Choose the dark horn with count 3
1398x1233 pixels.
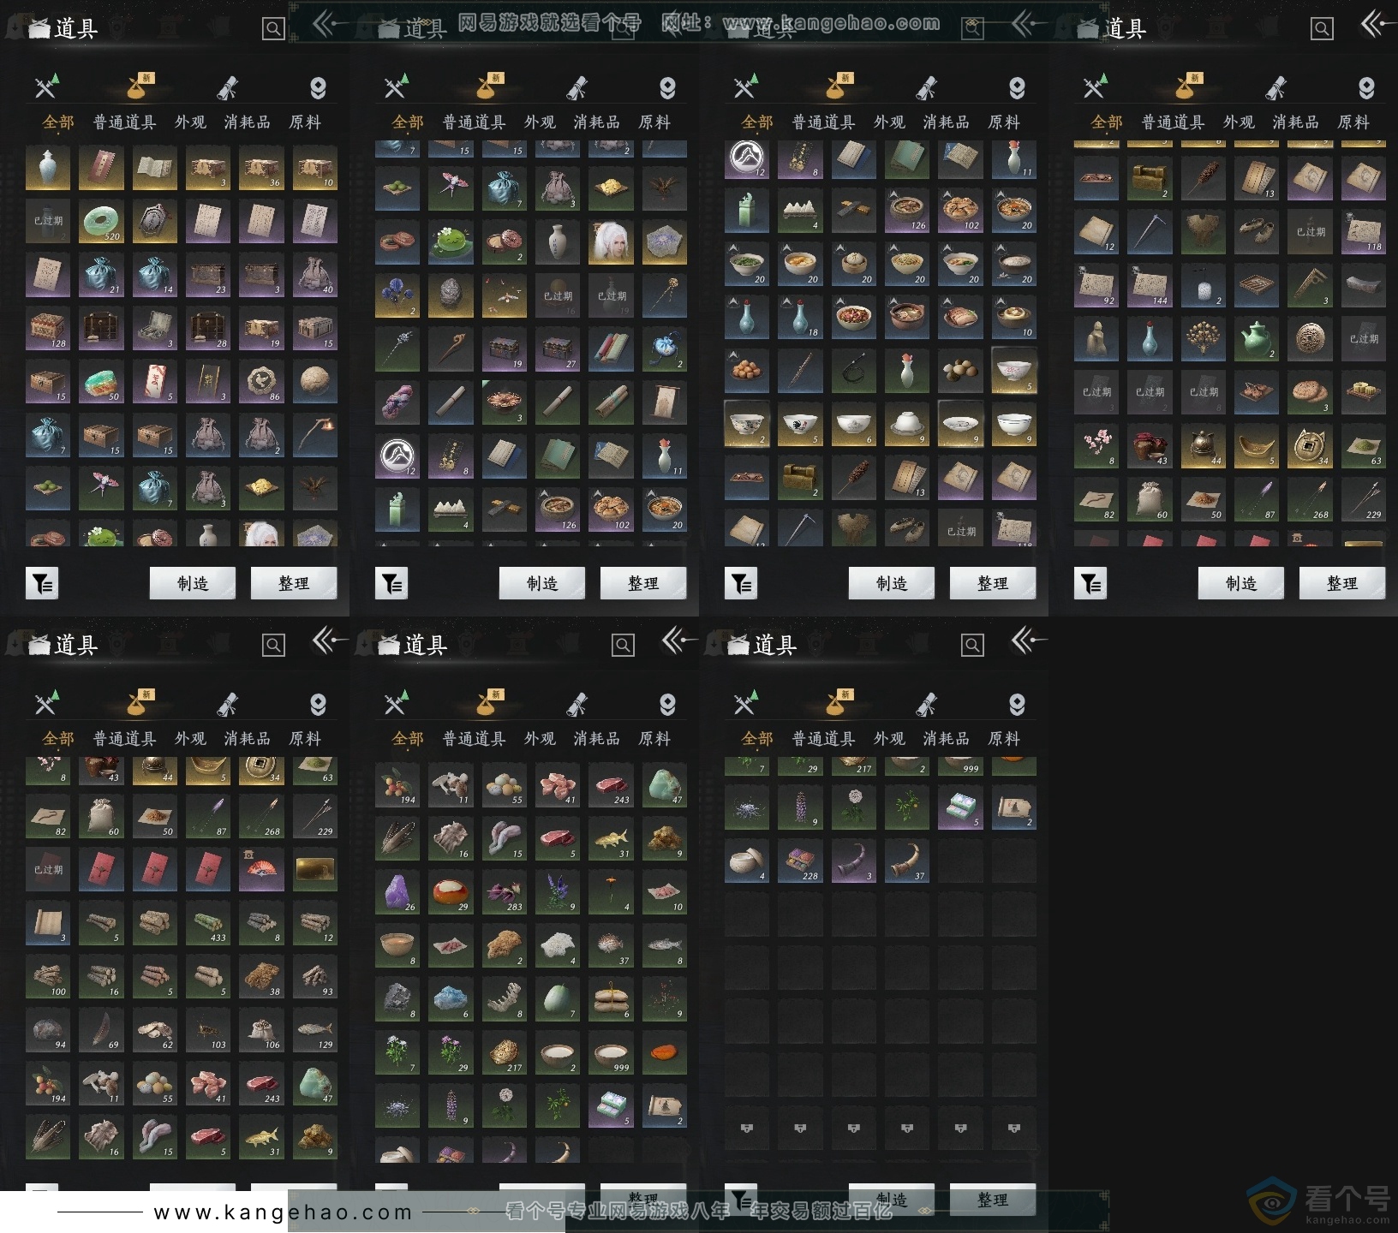853,861
